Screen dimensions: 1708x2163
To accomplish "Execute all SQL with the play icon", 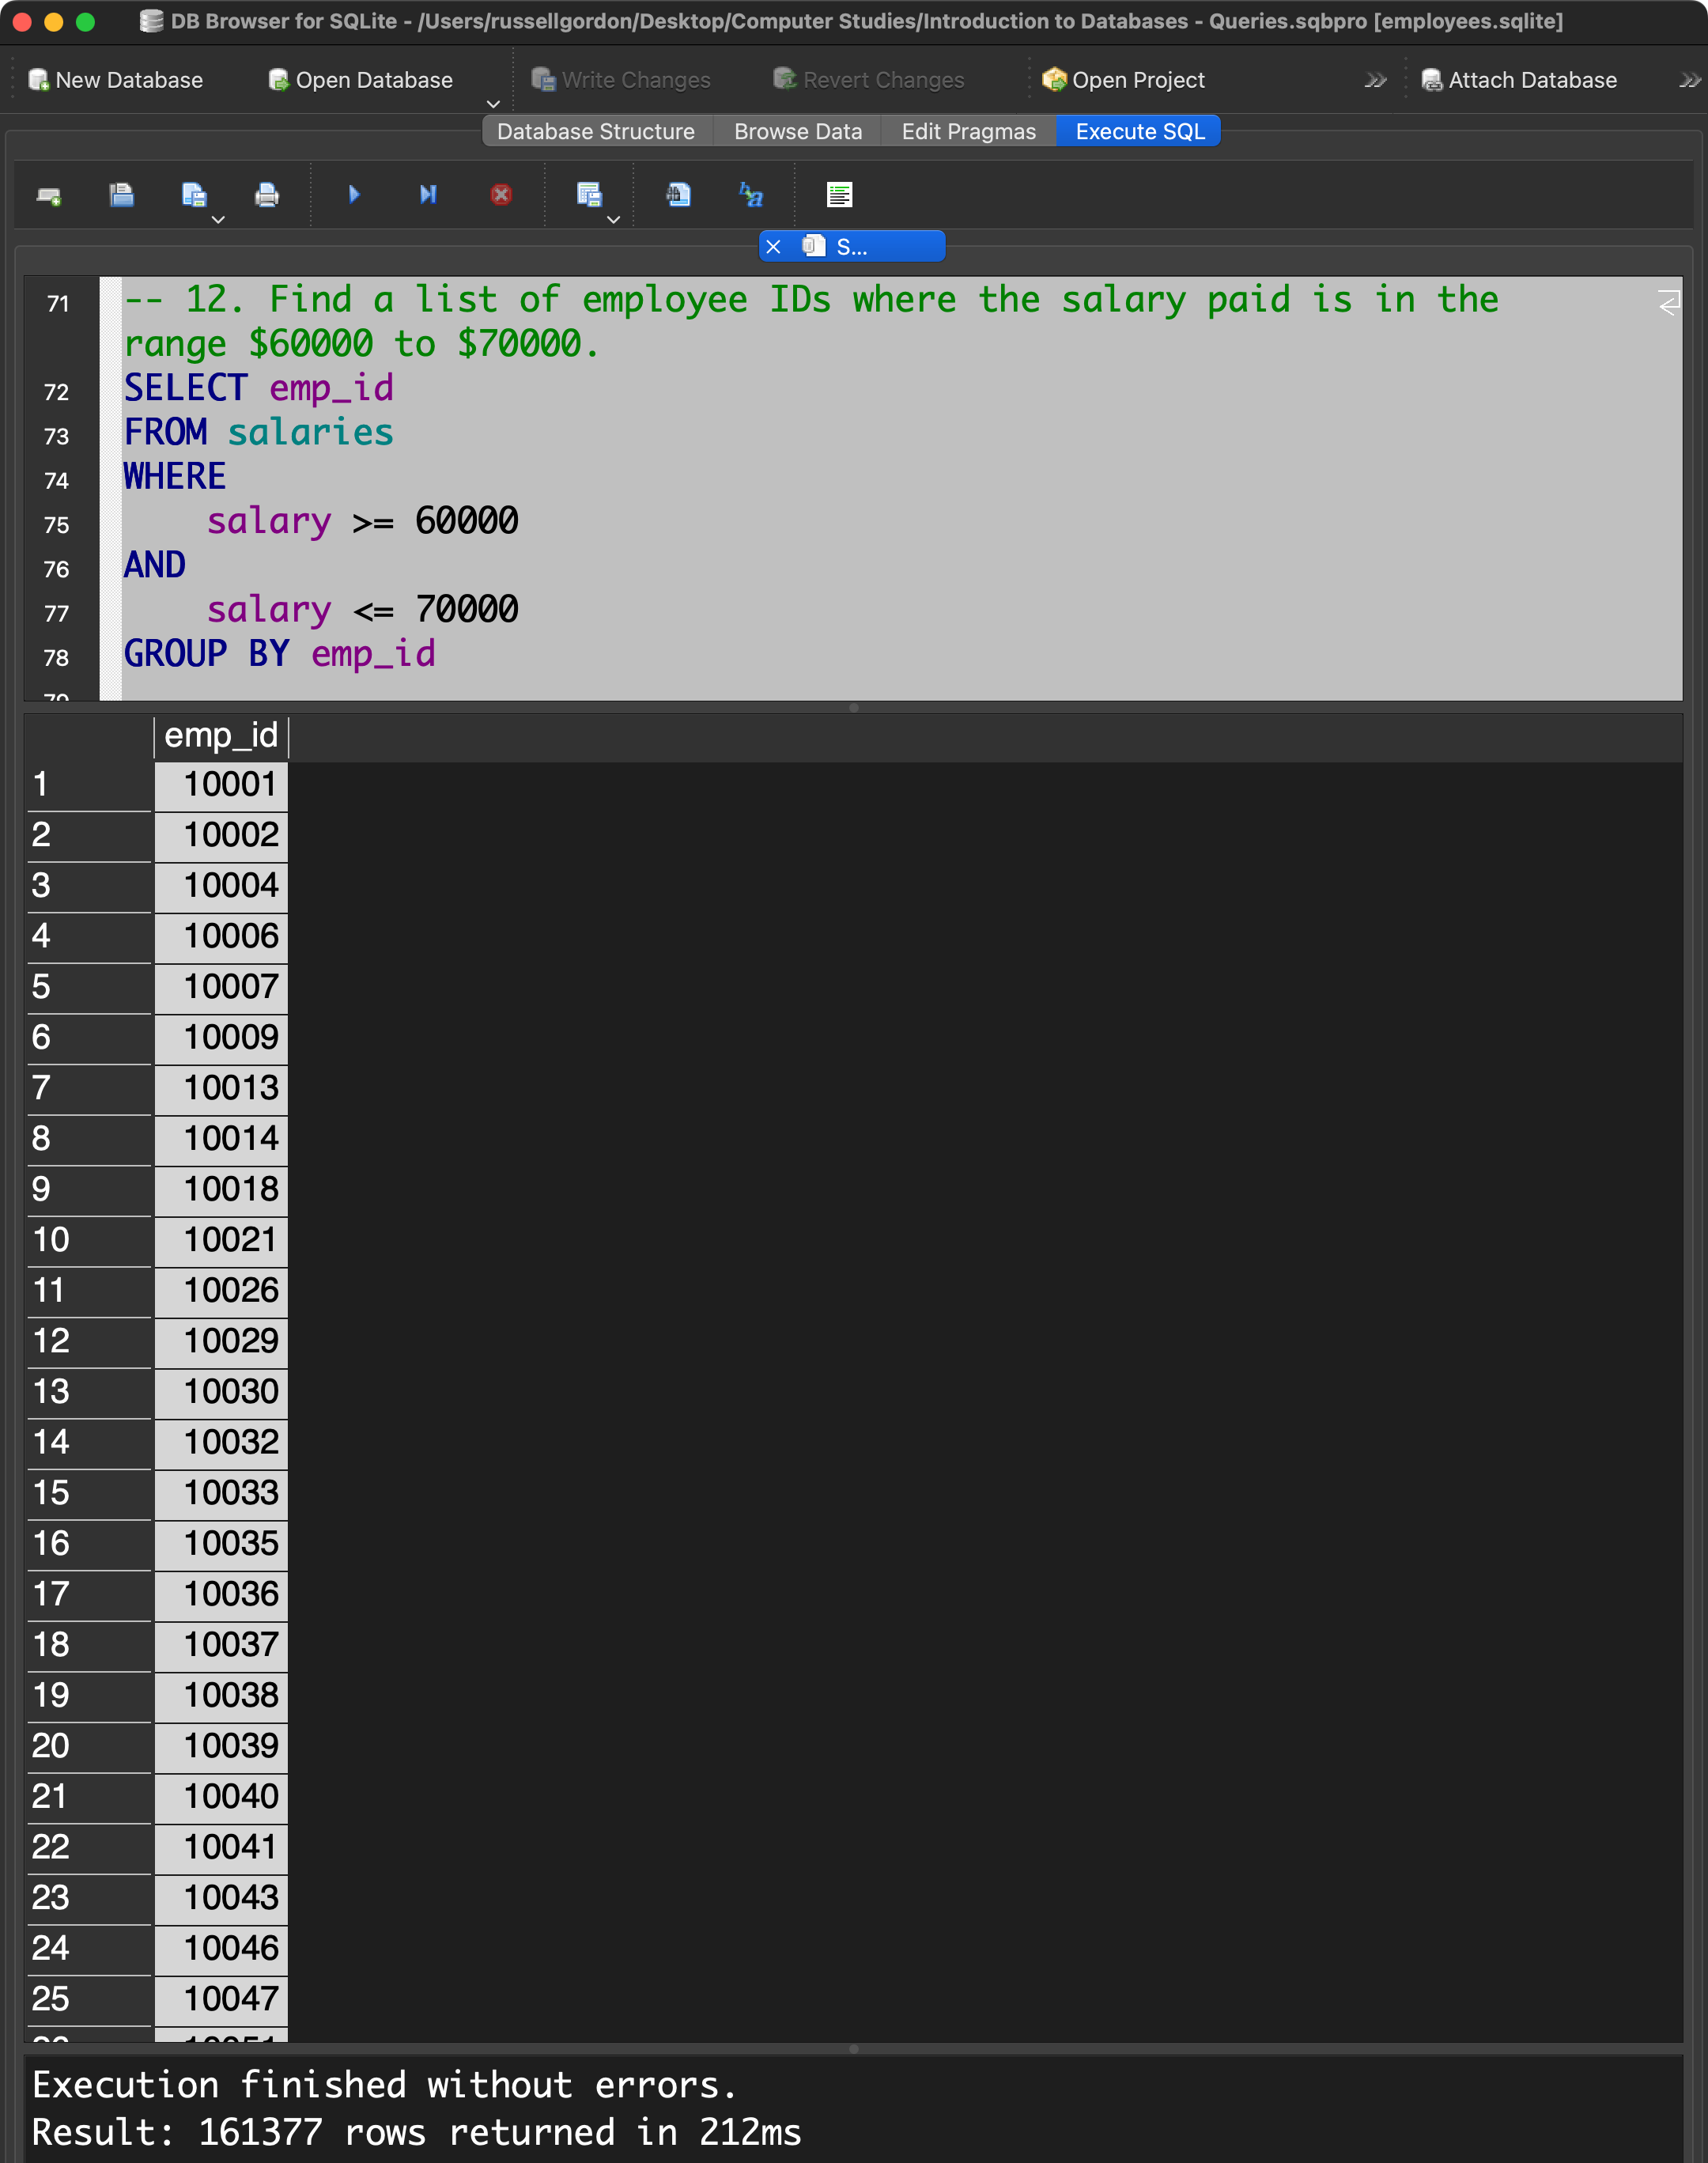I will 354,195.
